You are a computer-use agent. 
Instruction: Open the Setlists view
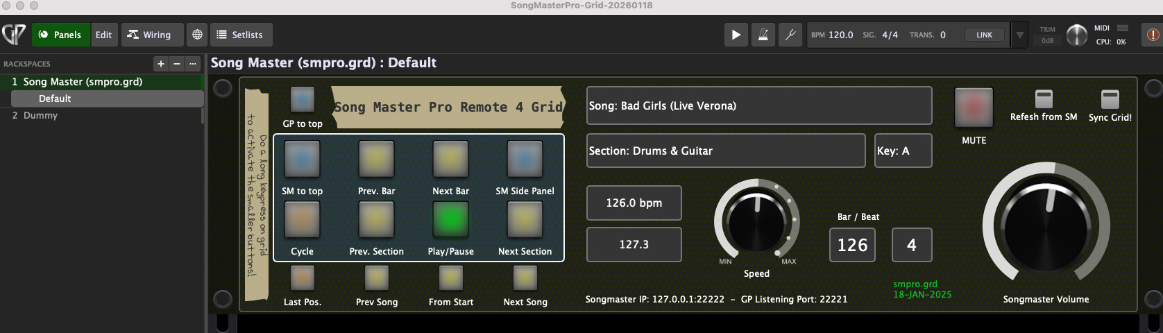tap(240, 35)
